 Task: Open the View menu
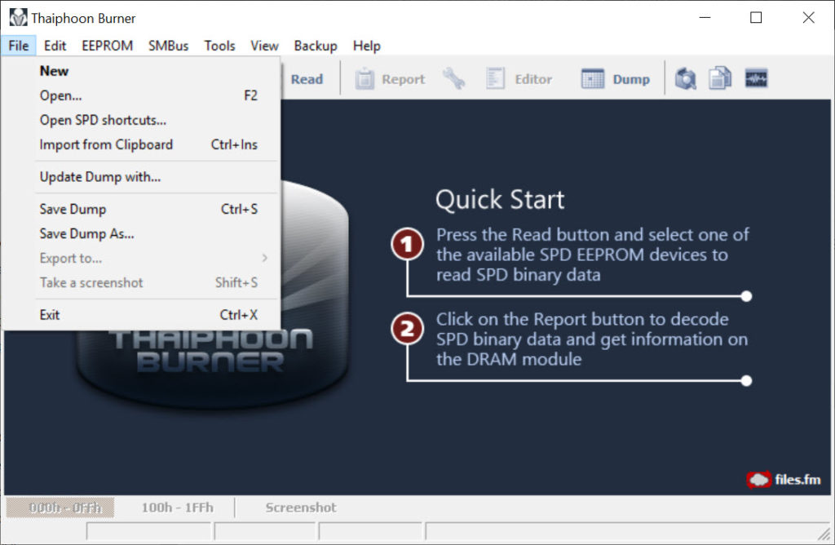pos(264,46)
